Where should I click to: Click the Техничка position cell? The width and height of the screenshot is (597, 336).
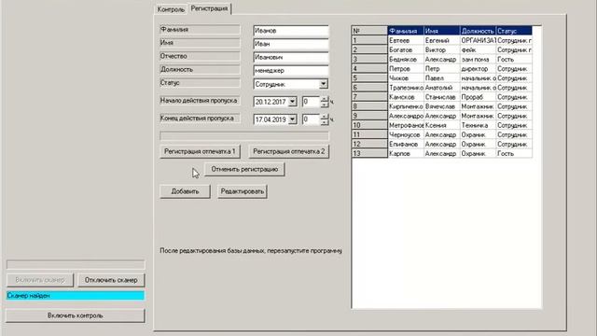coord(478,125)
